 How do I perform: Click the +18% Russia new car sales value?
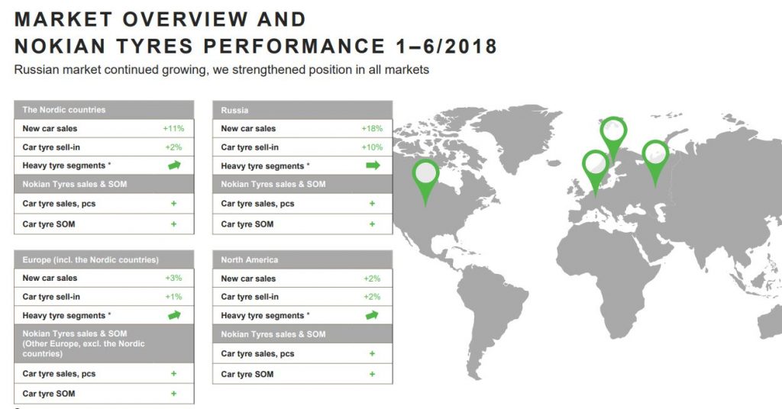(371, 129)
